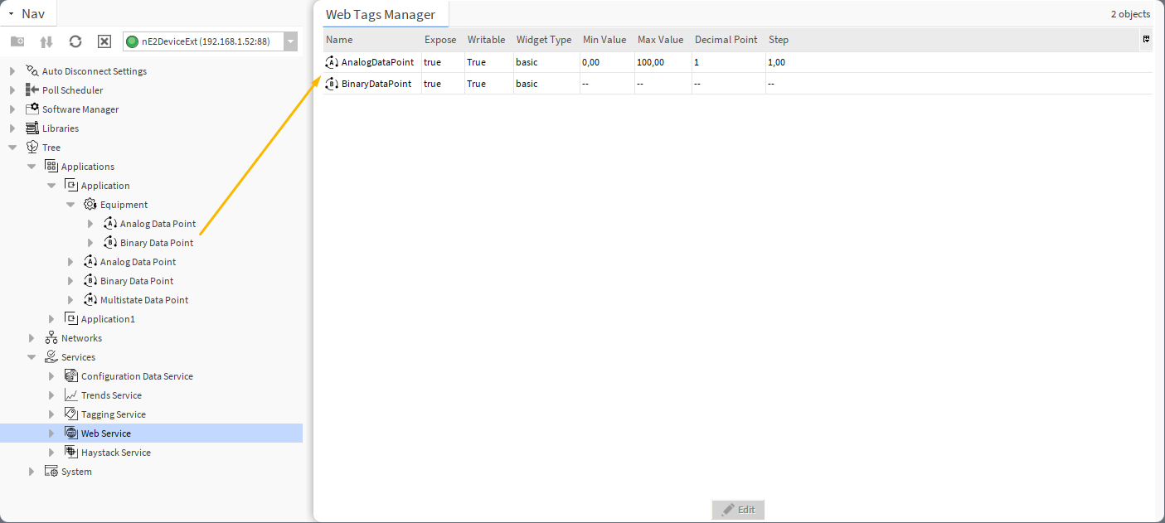This screenshot has width=1165, height=523.
Task: Click the Poll Scheduler icon
Action: 30,90
